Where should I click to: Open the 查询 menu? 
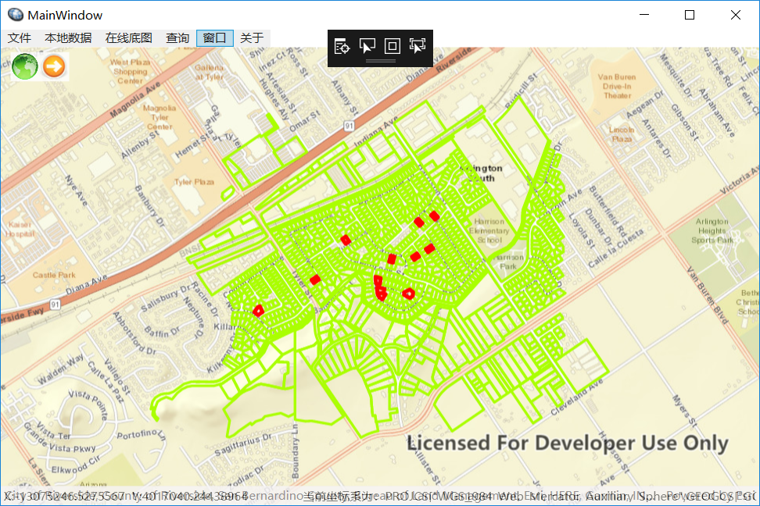[x=177, y=37]
